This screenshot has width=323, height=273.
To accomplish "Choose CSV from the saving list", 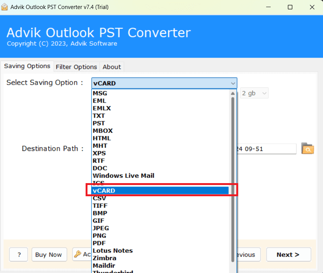I will coord(160,198).
